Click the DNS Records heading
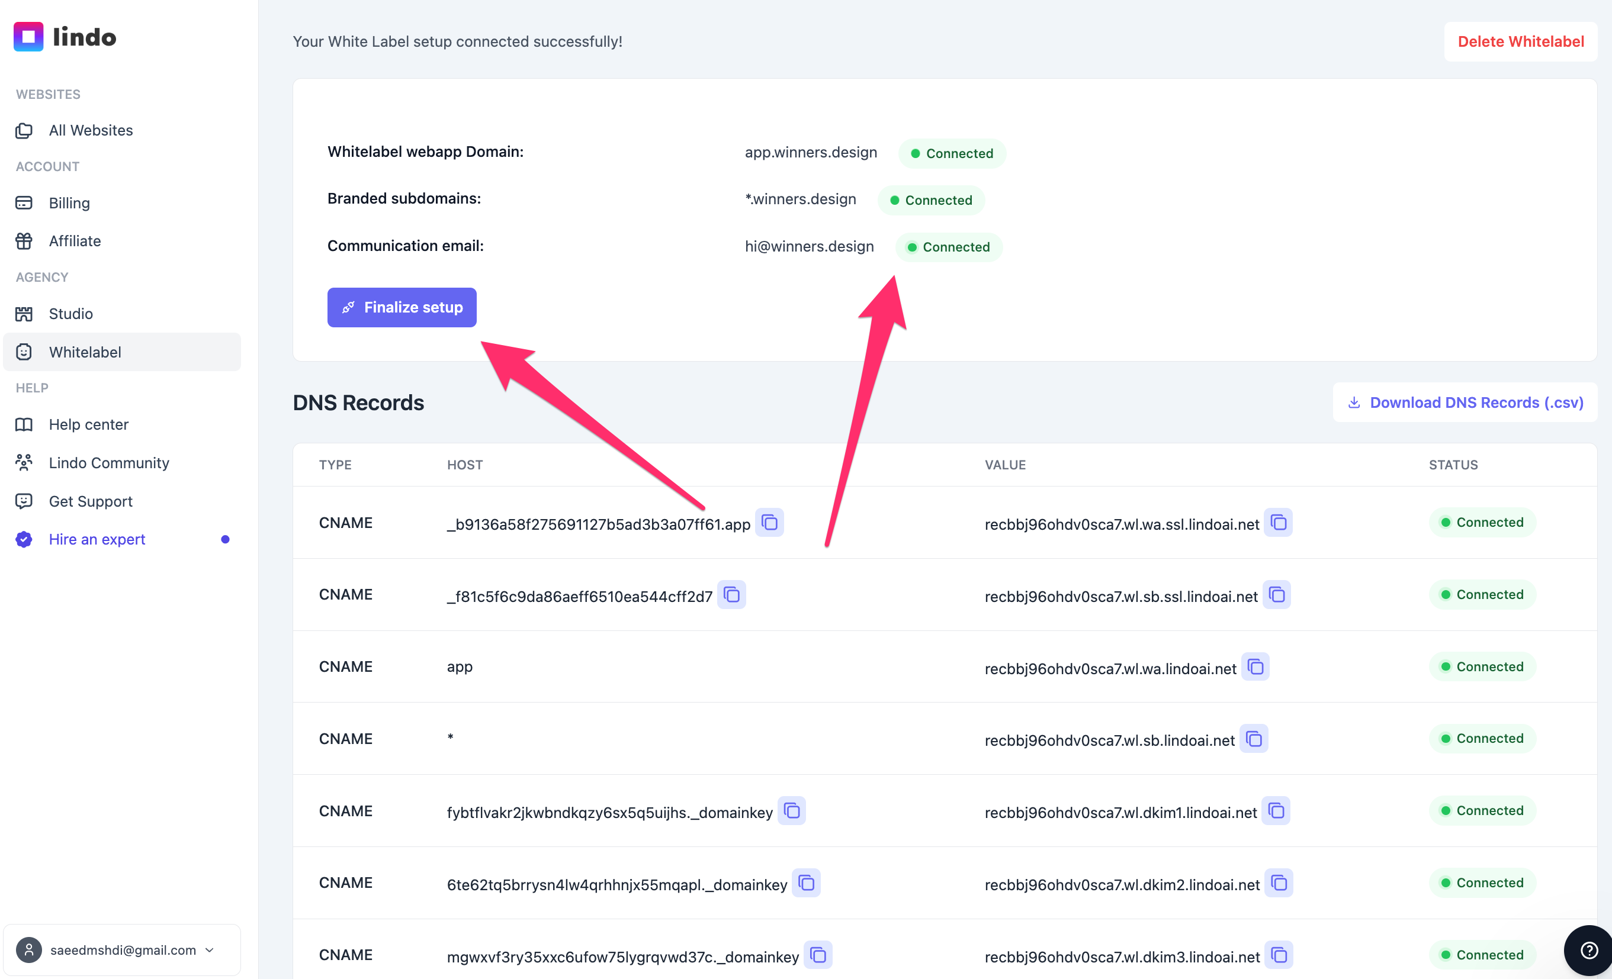Image resolution: width=1612 pixels, height=979 pixels. pyautogui.click(x=358, y=403)
